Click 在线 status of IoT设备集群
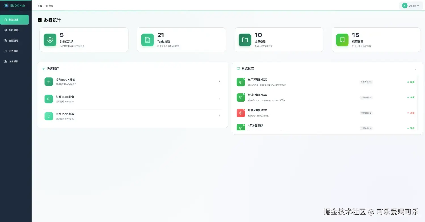 pos(411,128)
